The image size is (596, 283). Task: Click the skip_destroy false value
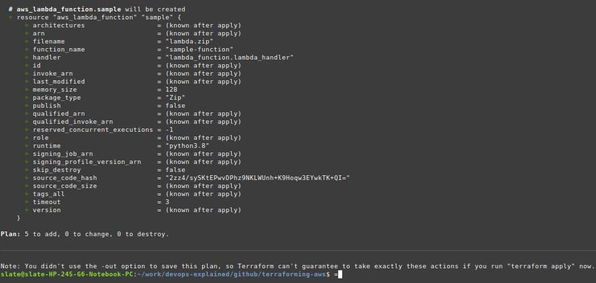tap(175, 170)
